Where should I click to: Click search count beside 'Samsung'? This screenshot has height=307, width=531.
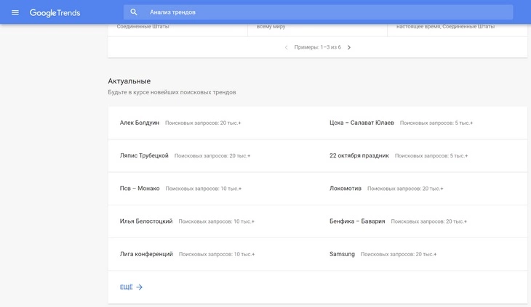click(399, 254)
